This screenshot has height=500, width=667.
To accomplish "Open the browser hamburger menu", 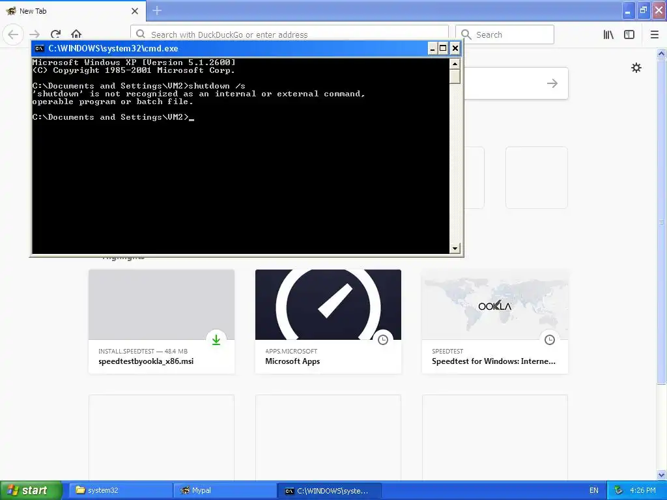I will coord(655,35).
